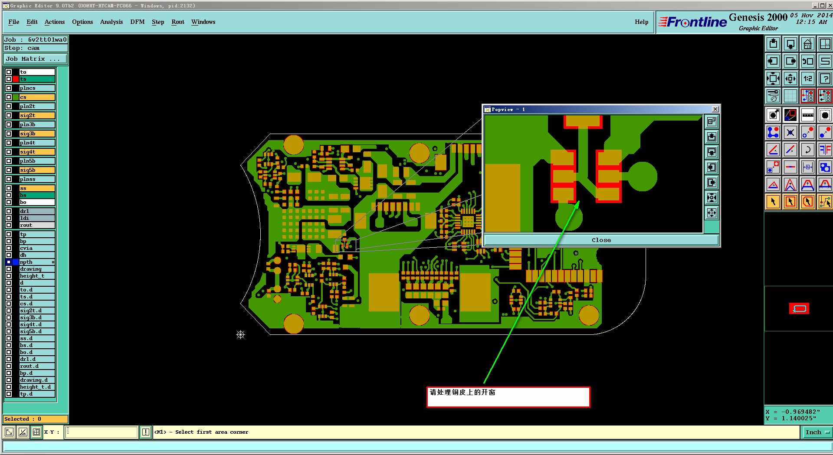Screen dimensions: 833x455
Task: Click the X Y coordinate input field
Action: (102, 432)
